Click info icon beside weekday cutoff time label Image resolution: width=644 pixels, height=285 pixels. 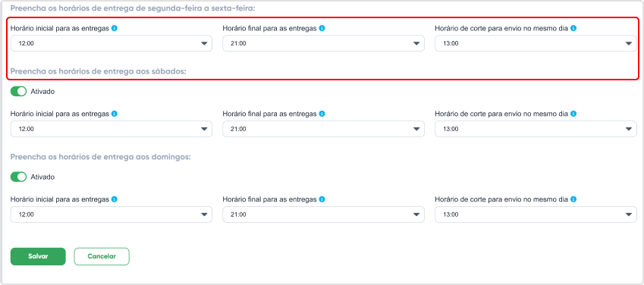[x=573, y=28]
